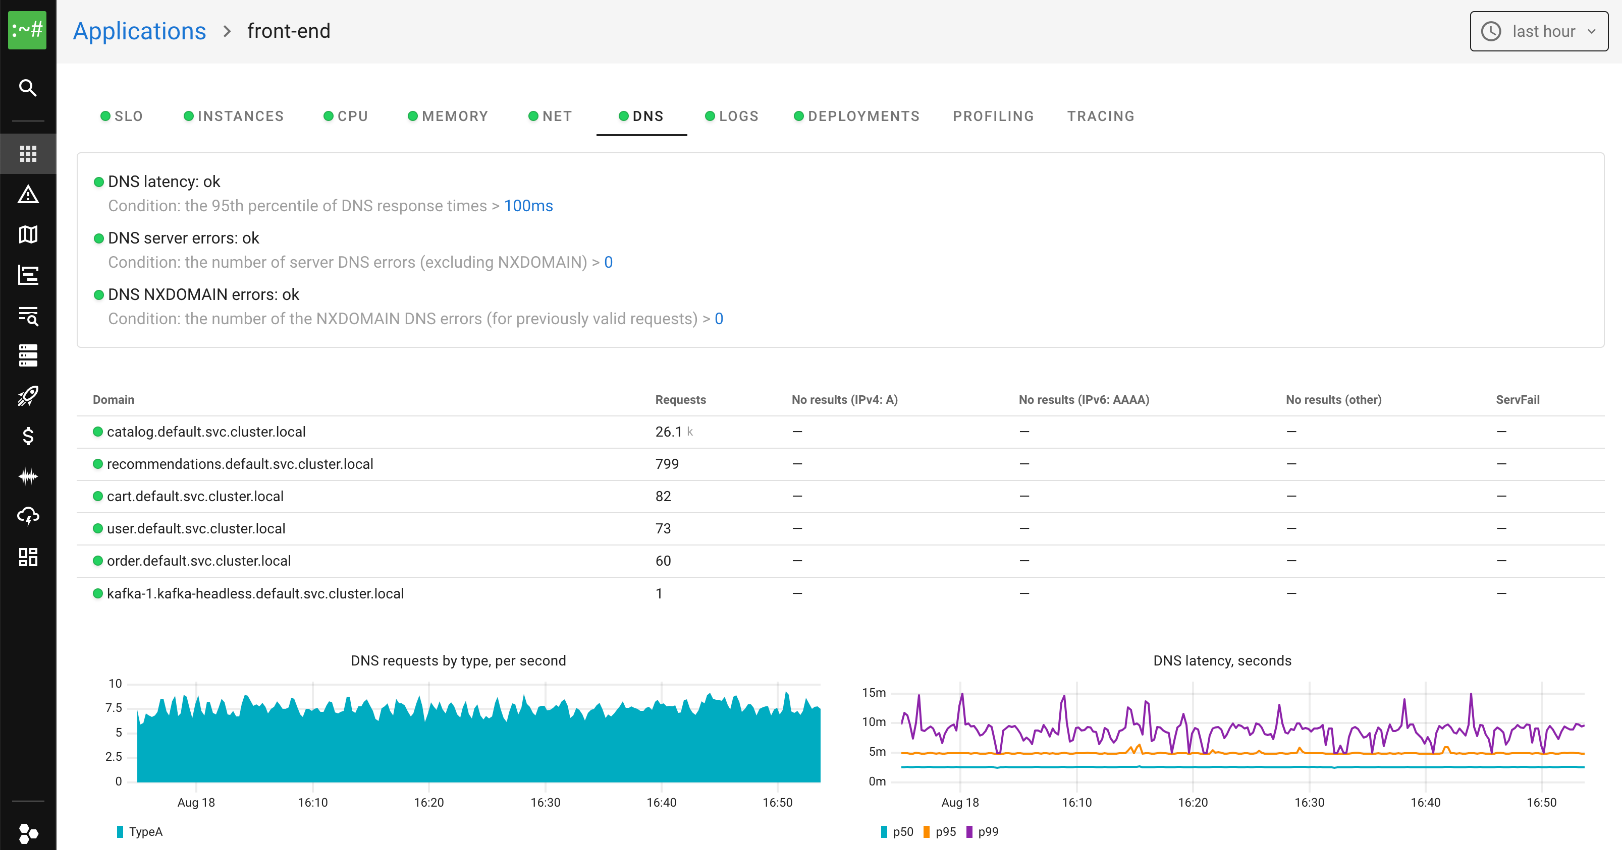
Task: Open Dashboards via the bottom sidebar icon
Action: point(28,557)
